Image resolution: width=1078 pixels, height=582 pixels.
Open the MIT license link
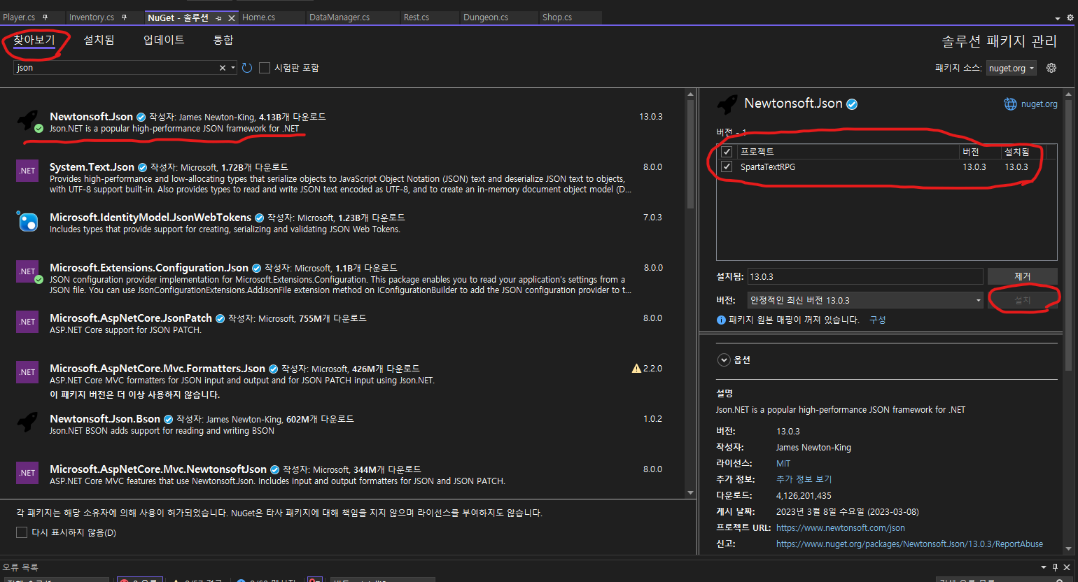[783, 464]
